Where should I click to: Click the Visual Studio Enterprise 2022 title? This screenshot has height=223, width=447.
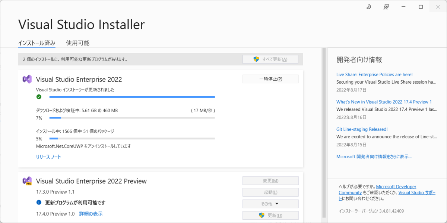(79, 79)
